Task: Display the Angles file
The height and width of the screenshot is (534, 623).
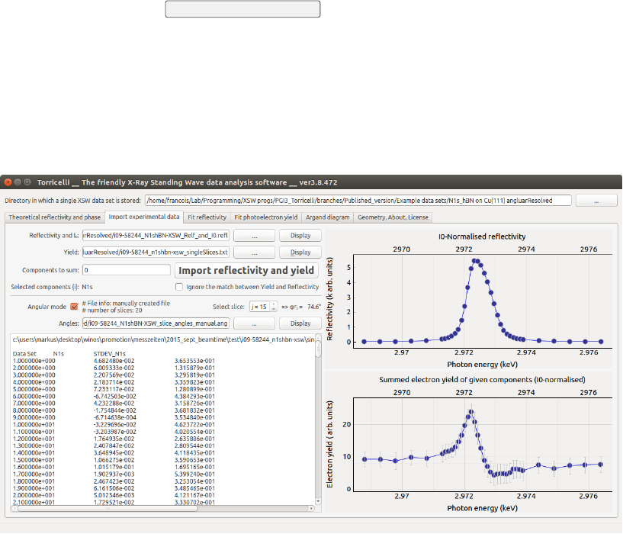Action: (x=300, y=323)
